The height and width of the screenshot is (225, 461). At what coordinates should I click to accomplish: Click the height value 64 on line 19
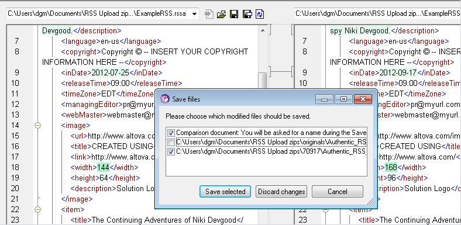tap(104, 178)
